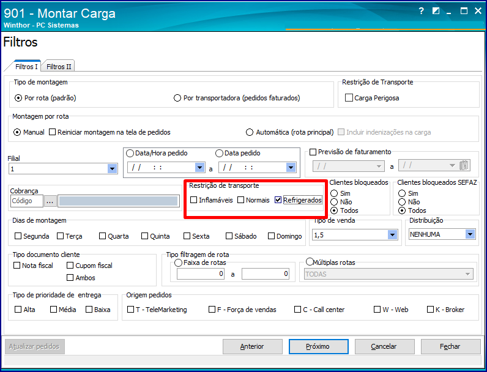This screenshot has width=487, height=372.
Task: Check Sábado in Dias de montagem
Action: (x=229, y=236)
